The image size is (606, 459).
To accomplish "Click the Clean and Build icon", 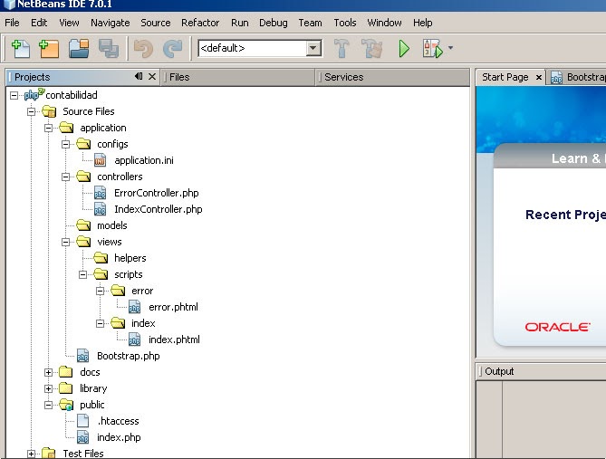I will pos(371,49).
